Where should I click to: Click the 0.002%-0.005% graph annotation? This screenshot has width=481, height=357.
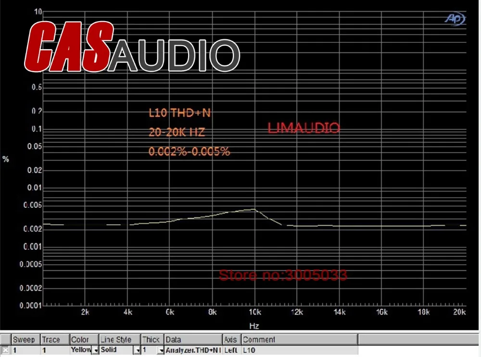[189, 152]
